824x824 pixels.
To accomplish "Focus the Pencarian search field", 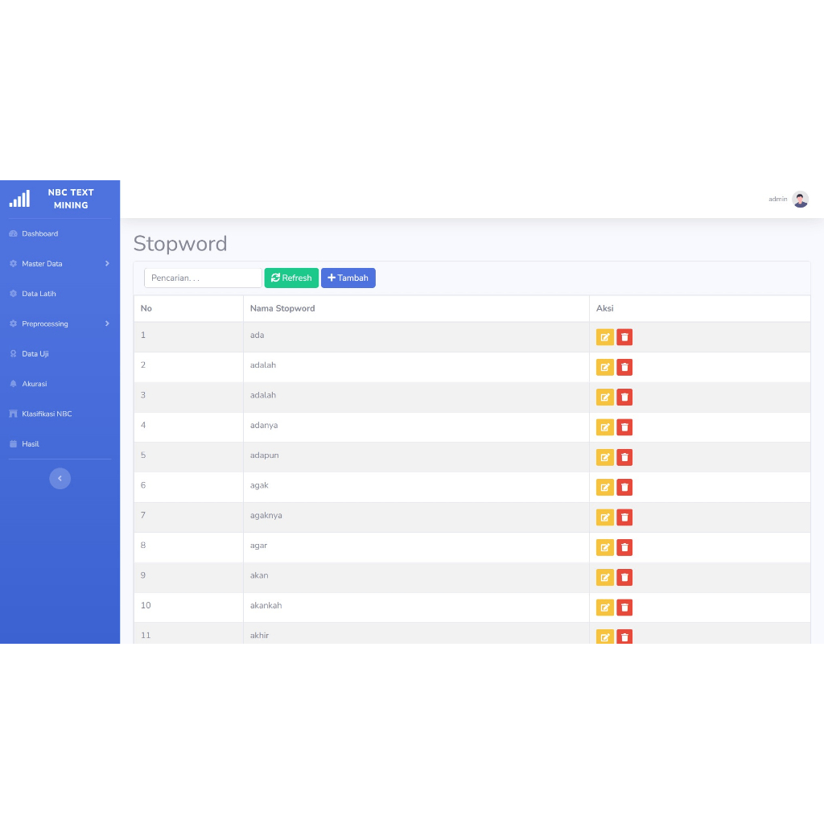I will 203,278.
